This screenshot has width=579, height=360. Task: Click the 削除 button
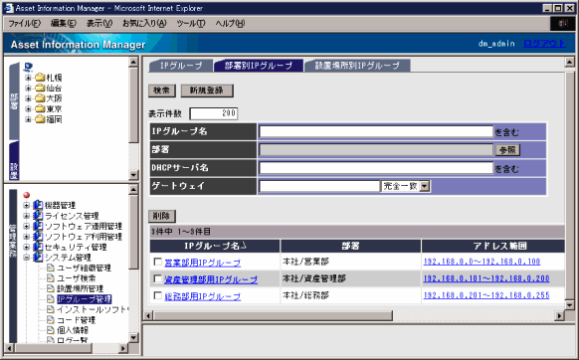pyautogui.click(x=162, y=216)
